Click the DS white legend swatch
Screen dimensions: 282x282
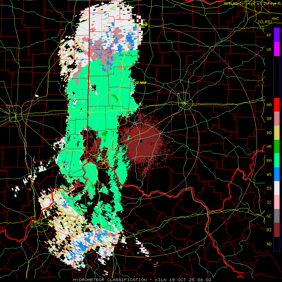click(277, 188)
